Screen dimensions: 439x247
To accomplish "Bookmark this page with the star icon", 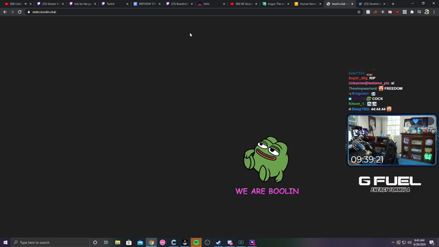I will click(x=359, y=12).
